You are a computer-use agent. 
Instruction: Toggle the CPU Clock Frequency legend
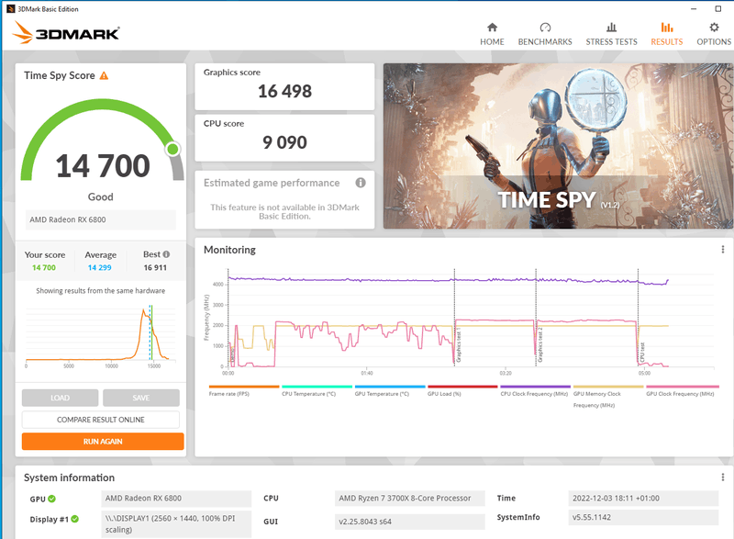point(535,391)
